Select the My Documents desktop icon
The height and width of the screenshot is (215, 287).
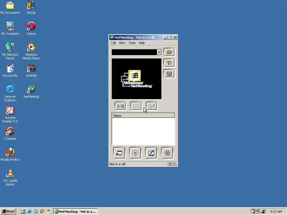10,8
